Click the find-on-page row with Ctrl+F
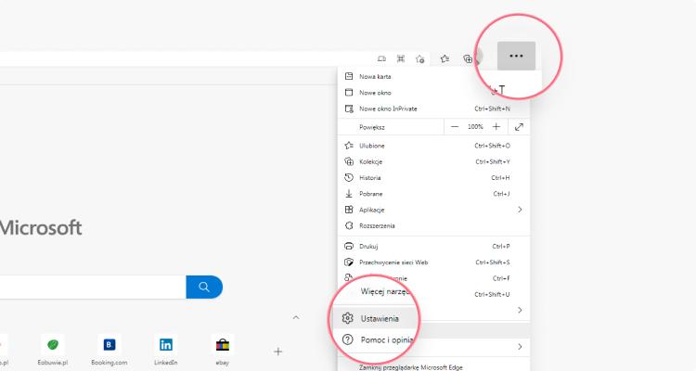 tap(433, 278)
